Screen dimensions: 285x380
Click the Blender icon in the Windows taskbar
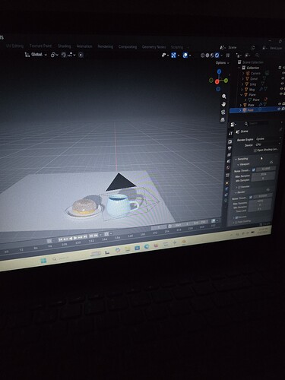point(184,242)
